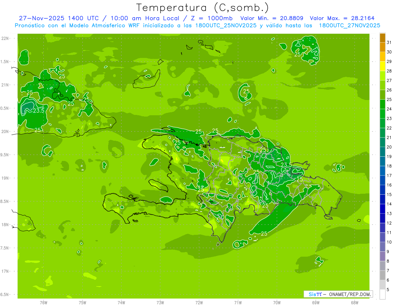The height and width of the screenshot is (307, 398).
Task: Click the 25 contour label in top-right island blob
Action: (x=298, y=54)
